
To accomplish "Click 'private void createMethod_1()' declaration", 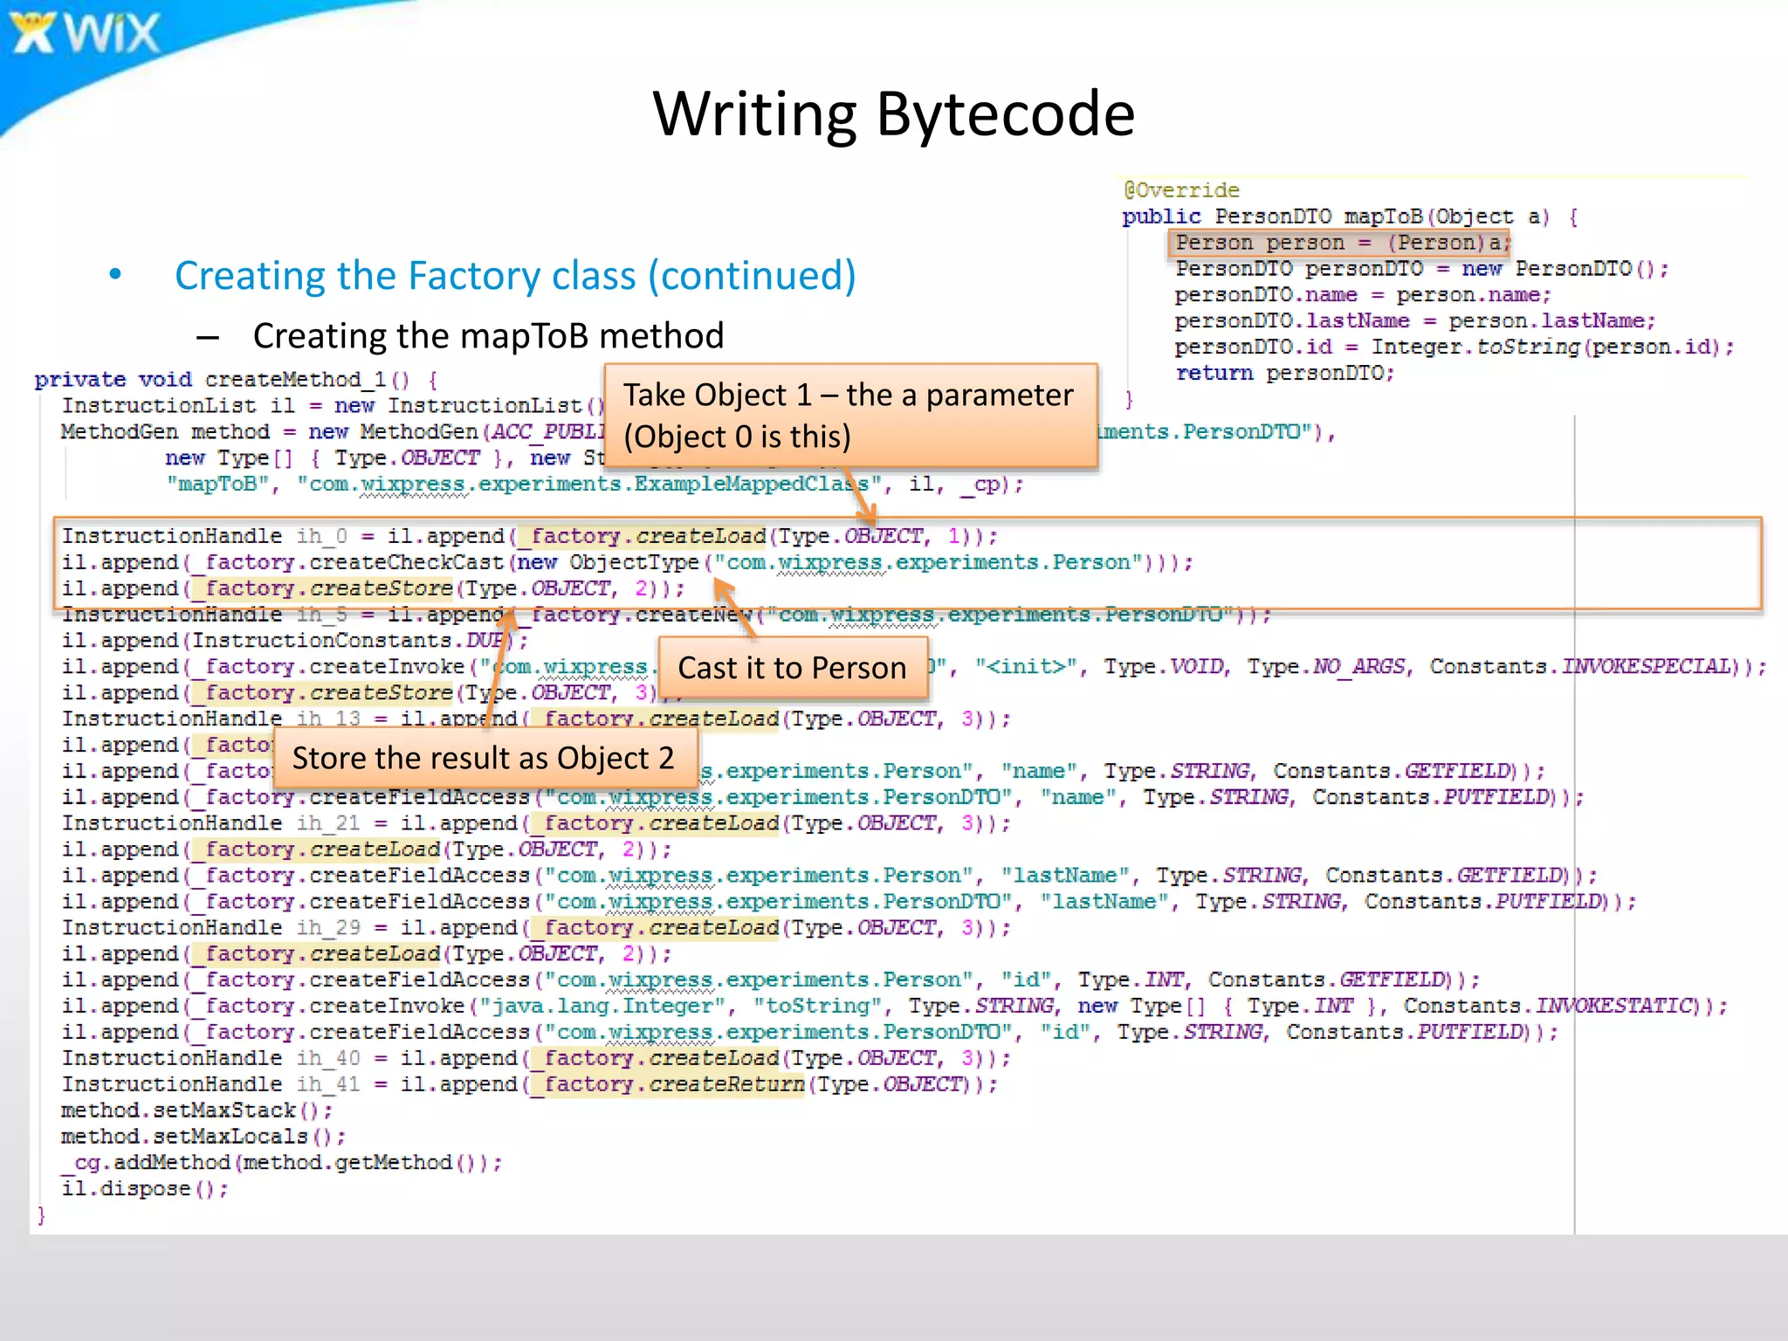I will pos(235,380).
